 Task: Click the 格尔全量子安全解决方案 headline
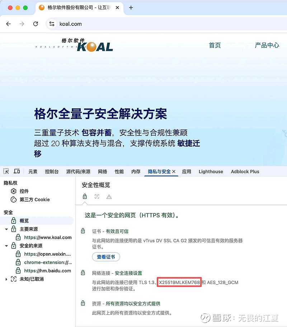(100, 114)
